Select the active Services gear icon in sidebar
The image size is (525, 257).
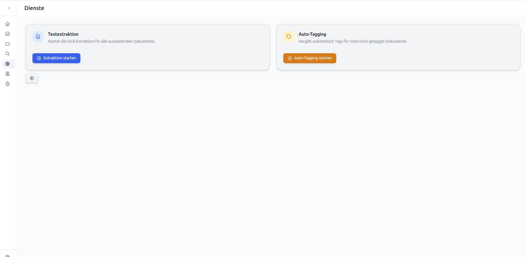point(7,64)
